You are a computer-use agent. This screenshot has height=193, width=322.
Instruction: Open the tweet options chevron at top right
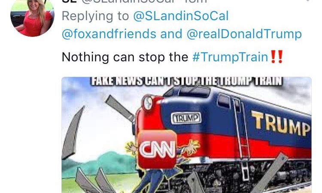pyautogui.click(x=307, y=1)
